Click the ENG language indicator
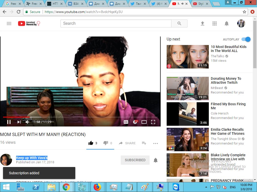This screenshot has height=192, width=257. click(233, 187)
